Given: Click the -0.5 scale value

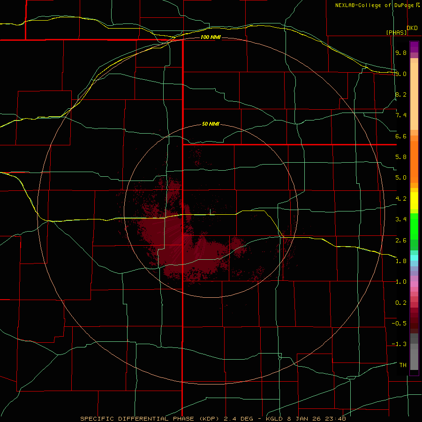Looking at the screenshot, I should (399, 324).
